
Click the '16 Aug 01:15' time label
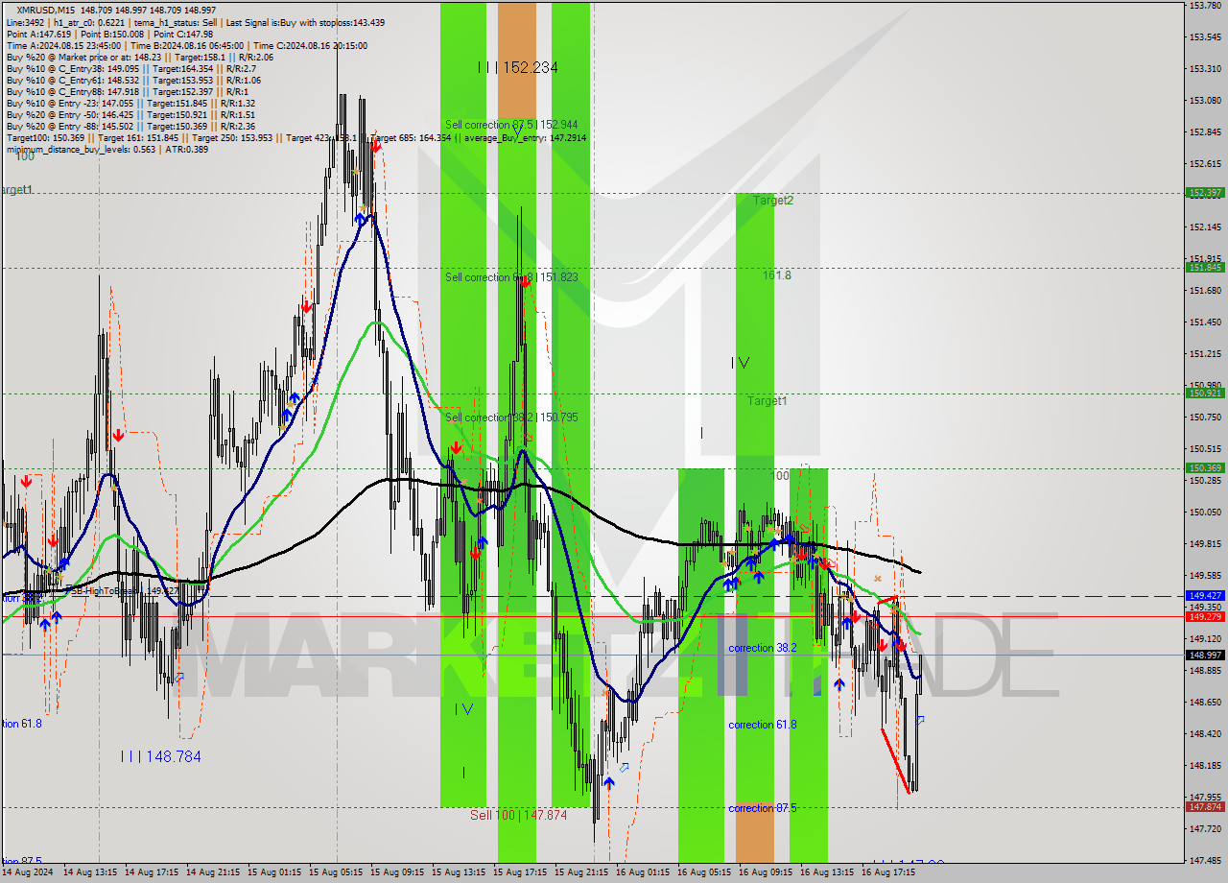[x=643, y=872]
